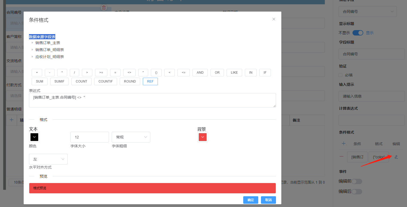Click the plus icon in 普通明细 table
Screen dimensions: 407x207
point(12,120)
